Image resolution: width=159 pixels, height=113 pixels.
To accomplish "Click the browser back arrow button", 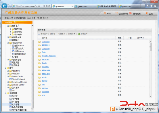I will point(4,6).
